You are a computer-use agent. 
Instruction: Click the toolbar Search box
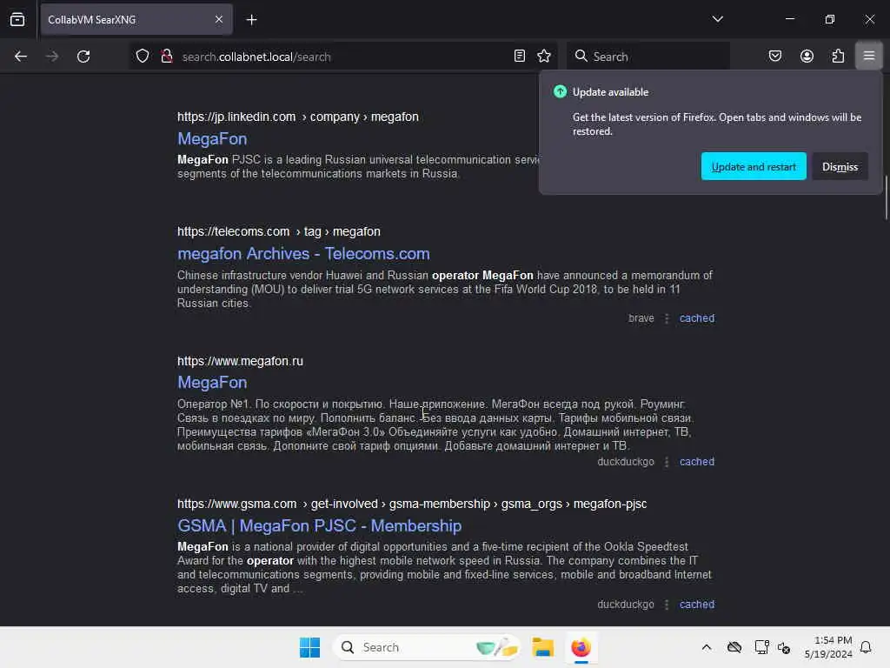(x=648, y=57)
